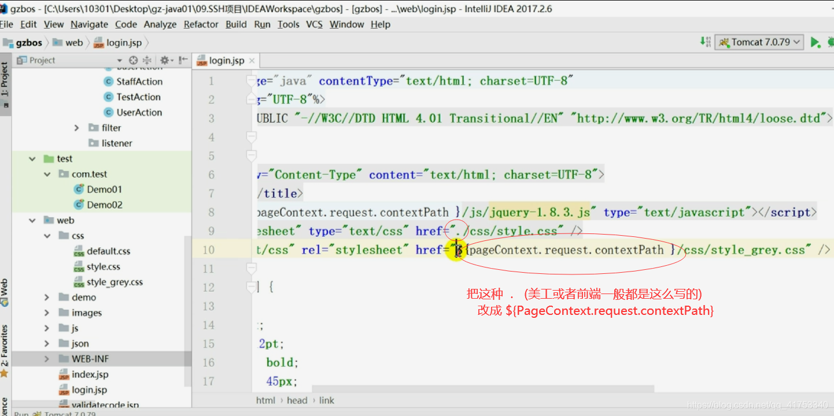Toggle code fold marker at line 12
Screen dimensions: 834x416
[x=251, y=287]
